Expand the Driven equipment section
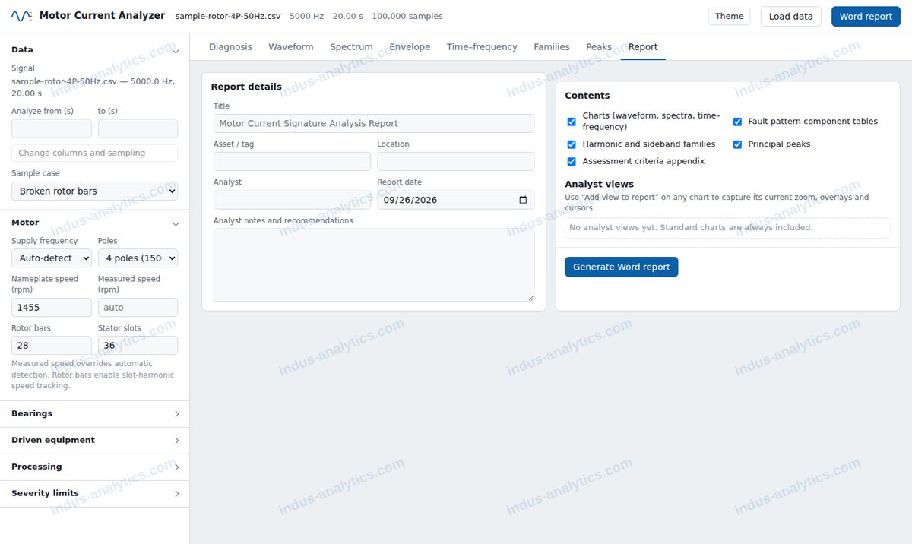 (x=94, y=441)
